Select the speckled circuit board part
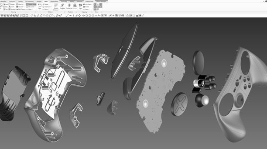The width and height of the screenshot is (267, 149). pos(161,91)
